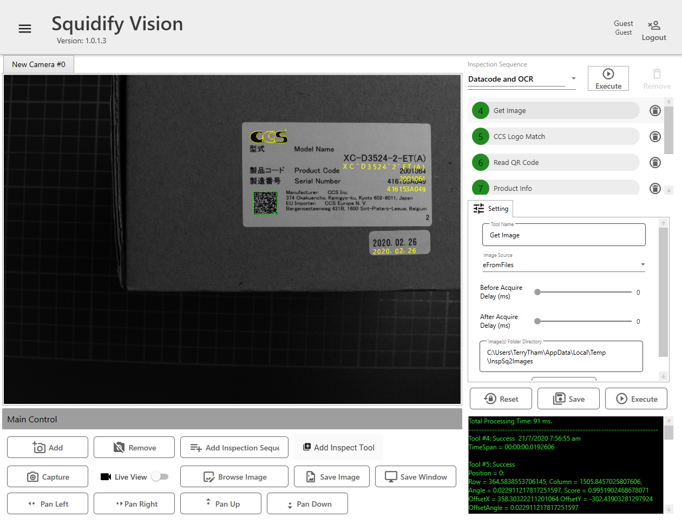Select step 7 Product Info
Image resolution: width=682 pixels, height=531 pixels.
coord(556,187)
